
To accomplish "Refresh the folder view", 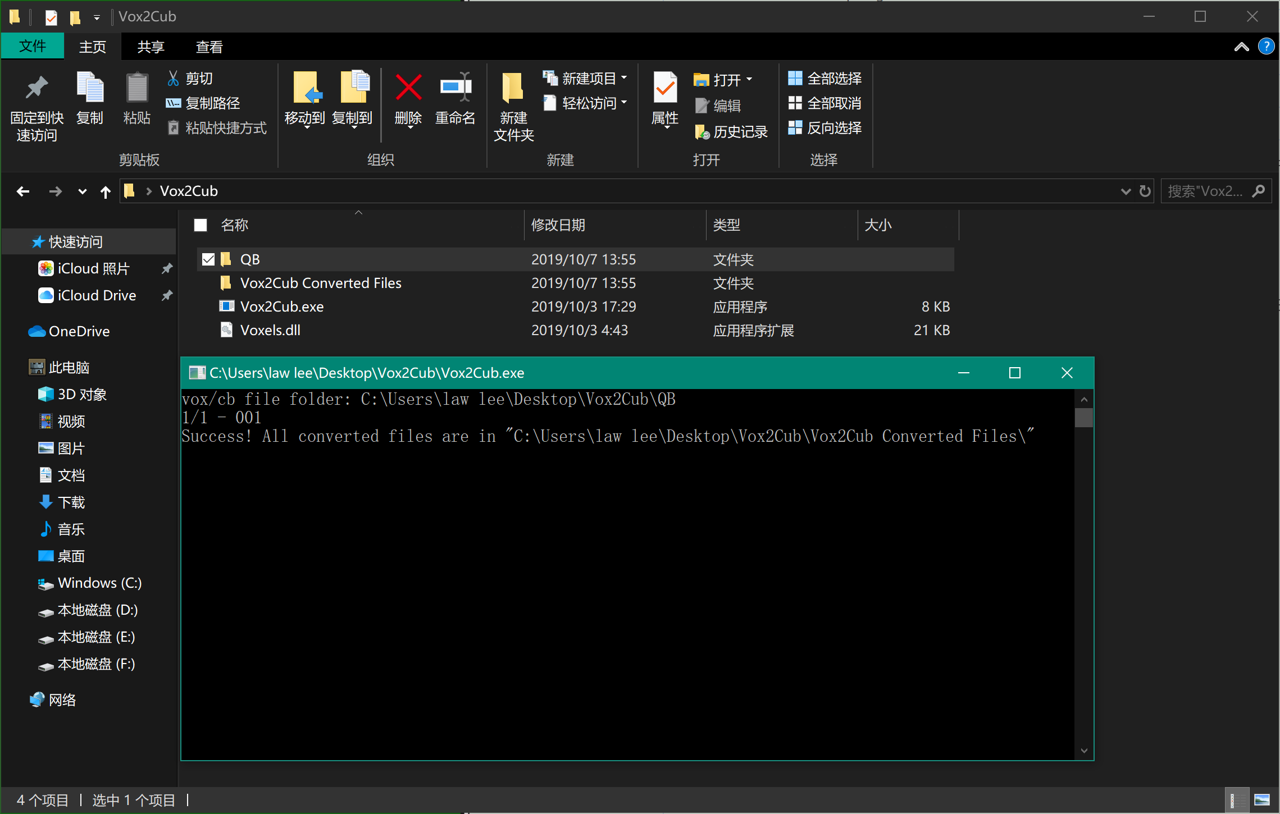I will (1145, 191).
